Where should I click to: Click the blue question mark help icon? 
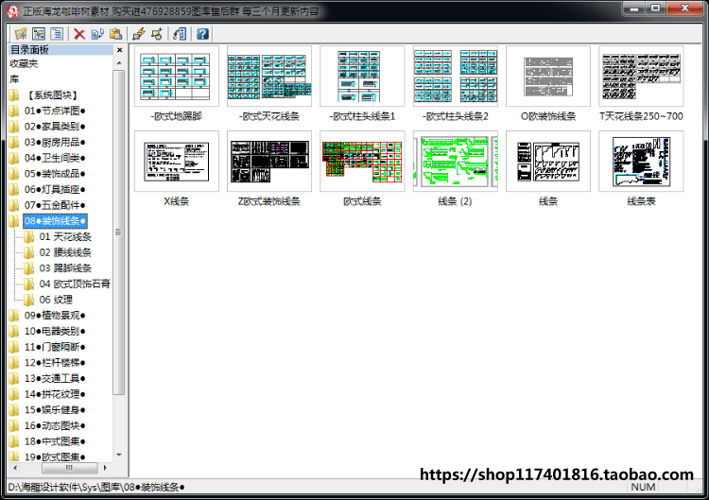pos(202,34)
